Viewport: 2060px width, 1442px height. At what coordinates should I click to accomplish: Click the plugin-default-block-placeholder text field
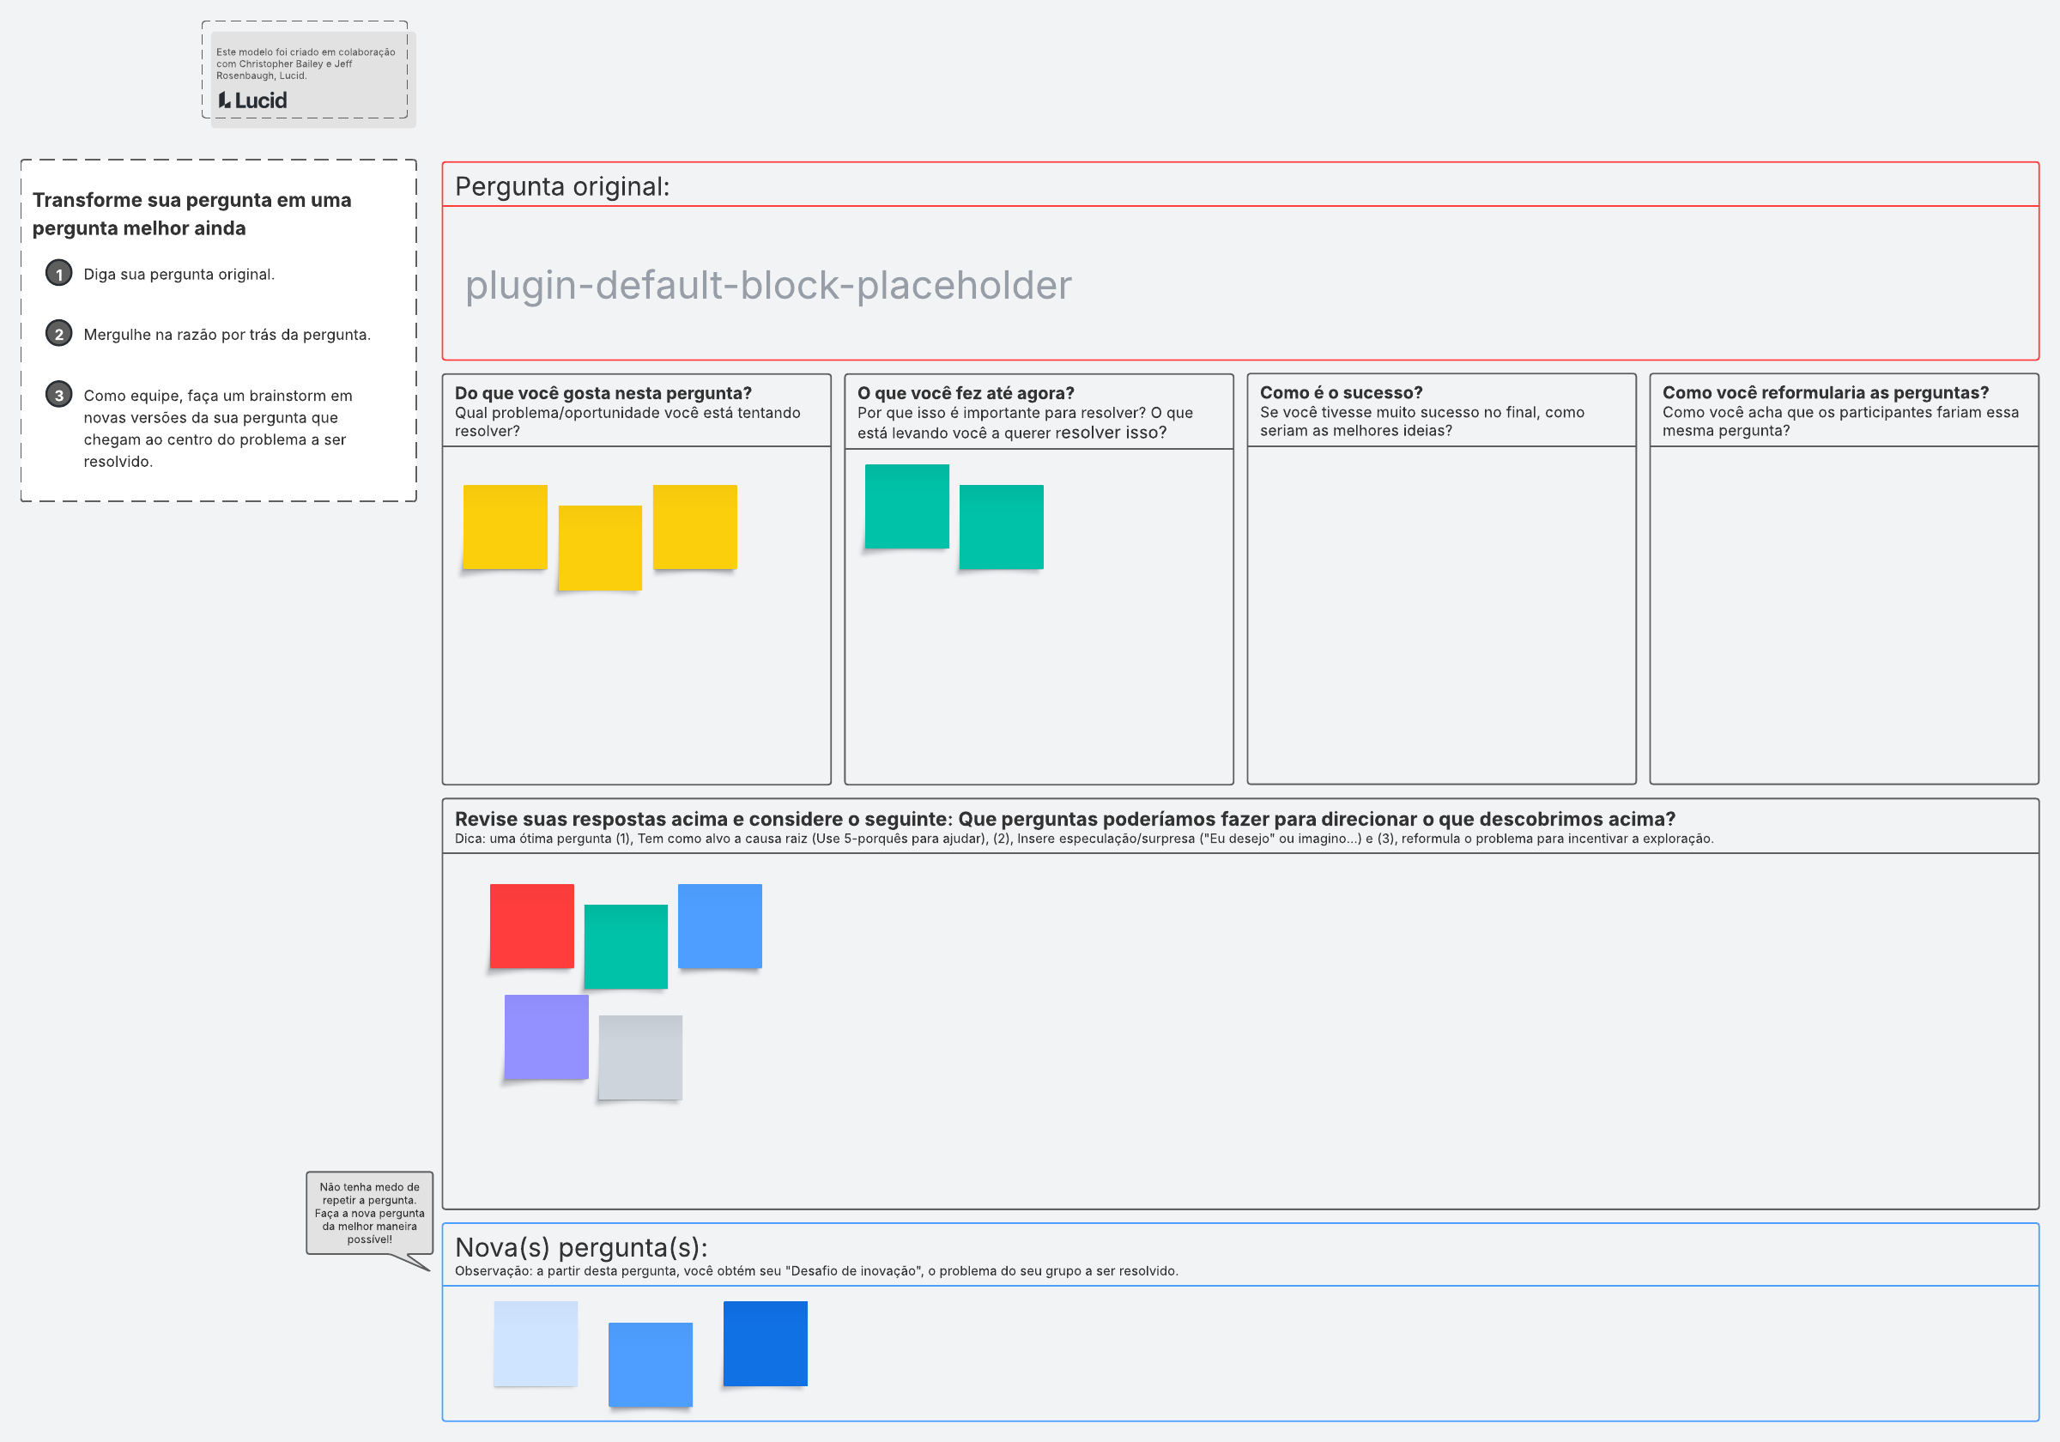click(767, 285)
